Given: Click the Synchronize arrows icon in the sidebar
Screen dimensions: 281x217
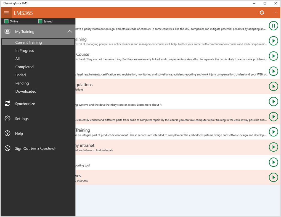Looking at the screenshot, I should [x=7, y=103].
